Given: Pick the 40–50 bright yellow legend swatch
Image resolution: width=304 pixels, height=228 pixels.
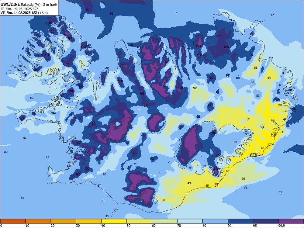Looking at the screenshot, I should (114, 221).
